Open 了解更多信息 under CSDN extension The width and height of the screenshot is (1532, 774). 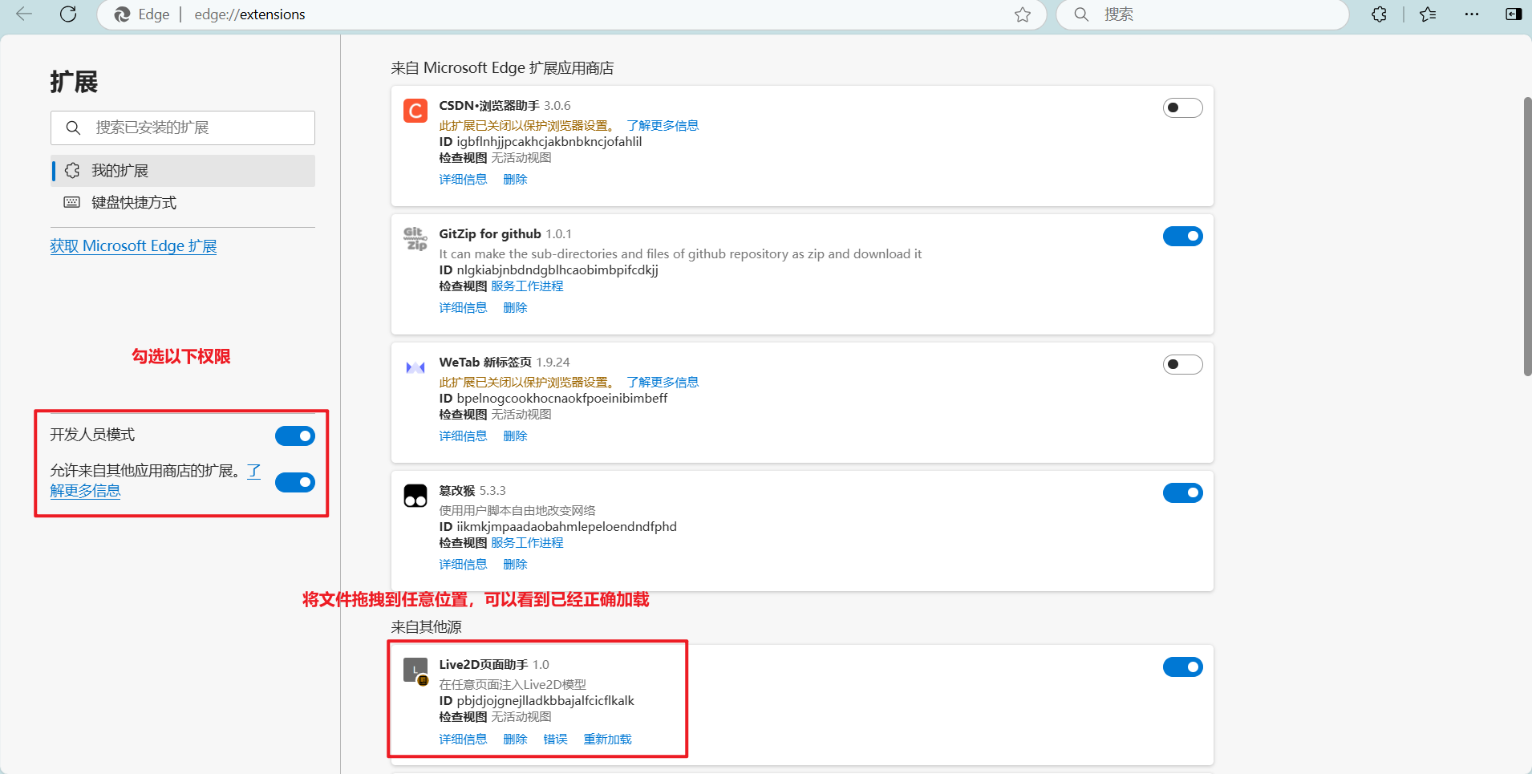point(663,126)
